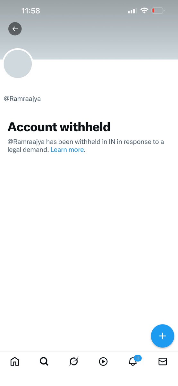178x386 pixels.
Task: Compose a new post with plus button
Action: pos(163,336)
